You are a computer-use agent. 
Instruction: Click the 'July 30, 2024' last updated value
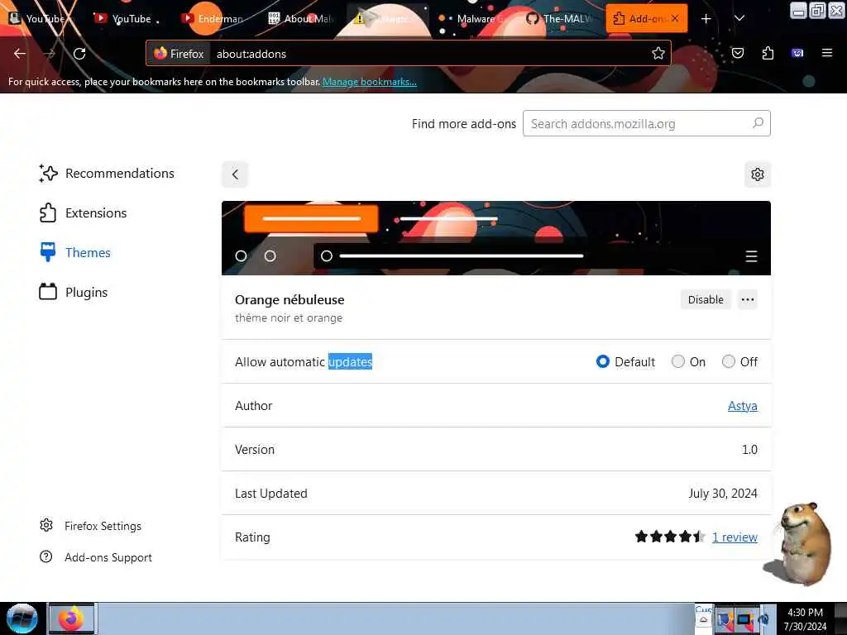tap(723, 494)
